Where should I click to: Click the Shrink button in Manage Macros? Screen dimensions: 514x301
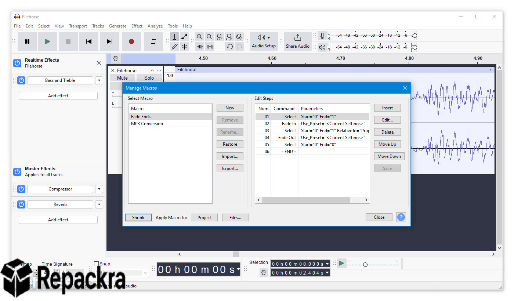[x=138, y=218]
